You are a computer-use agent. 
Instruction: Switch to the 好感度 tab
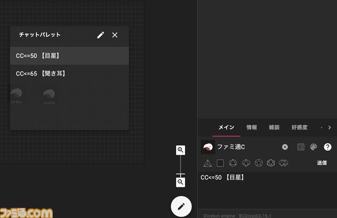tap(299, 127)
